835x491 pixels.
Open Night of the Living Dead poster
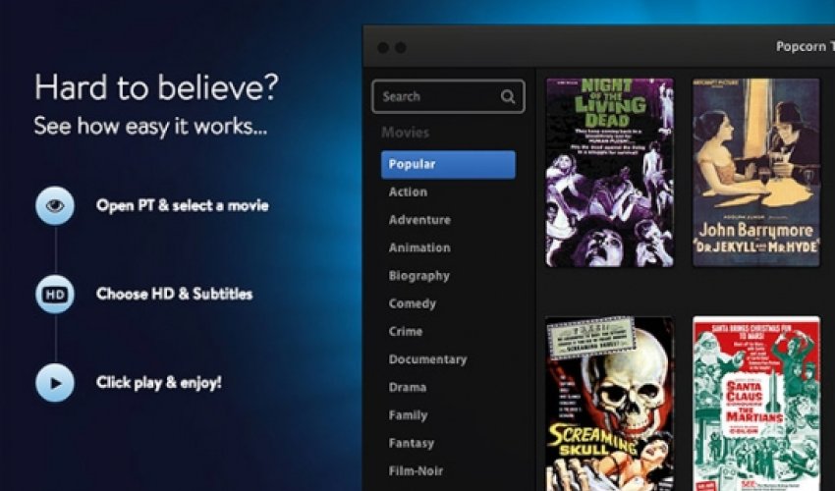point(610,173)
